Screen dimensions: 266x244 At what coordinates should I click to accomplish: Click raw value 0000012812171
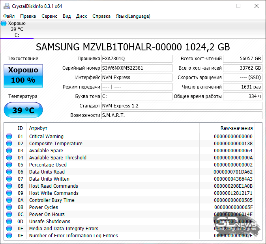[233, 193]
